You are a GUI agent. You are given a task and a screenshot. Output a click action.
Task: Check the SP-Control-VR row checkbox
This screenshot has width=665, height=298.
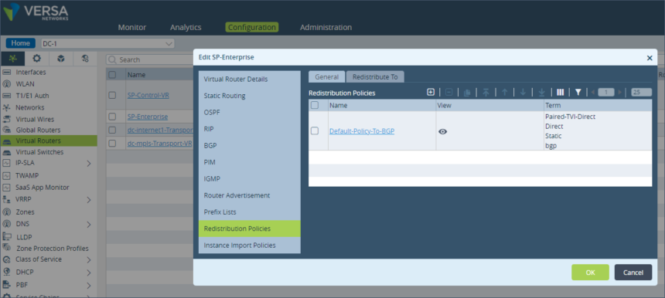pos(112,95)
